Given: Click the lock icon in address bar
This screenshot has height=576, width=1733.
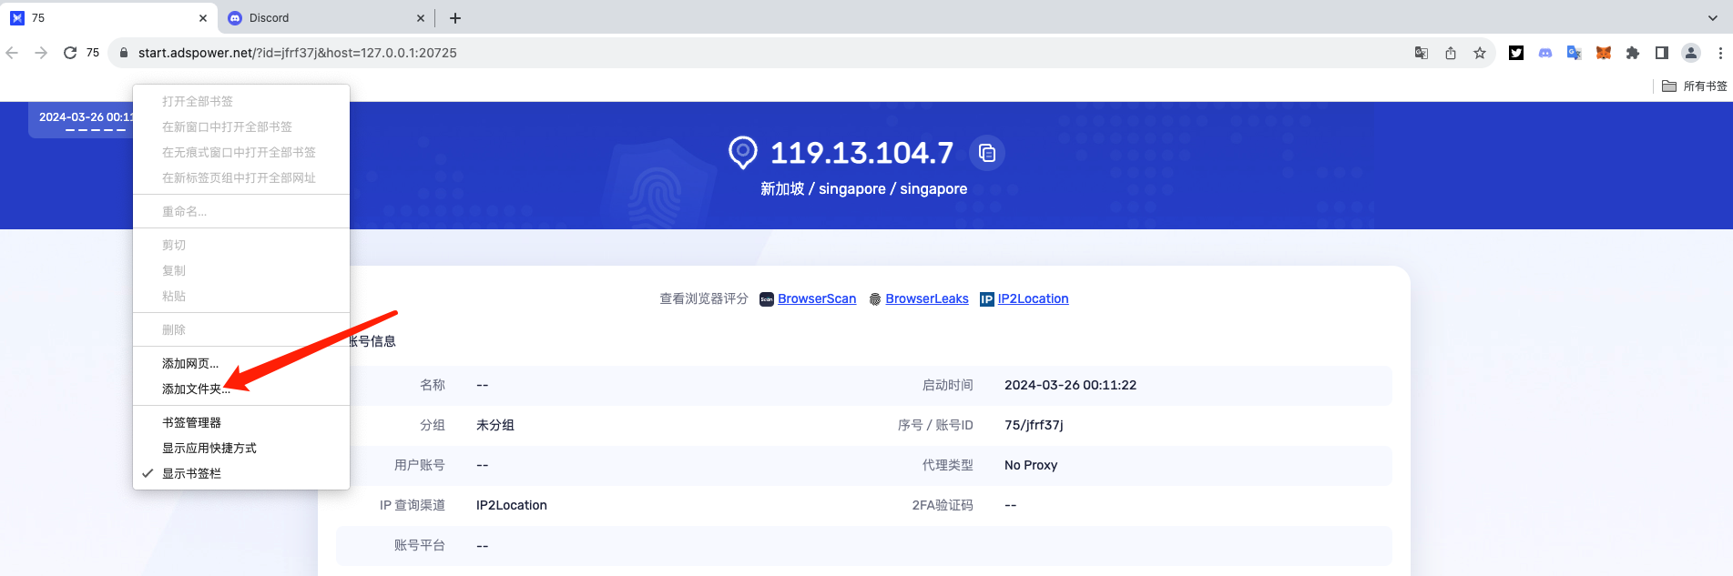Looking at the screenshot, I should 124,53.
